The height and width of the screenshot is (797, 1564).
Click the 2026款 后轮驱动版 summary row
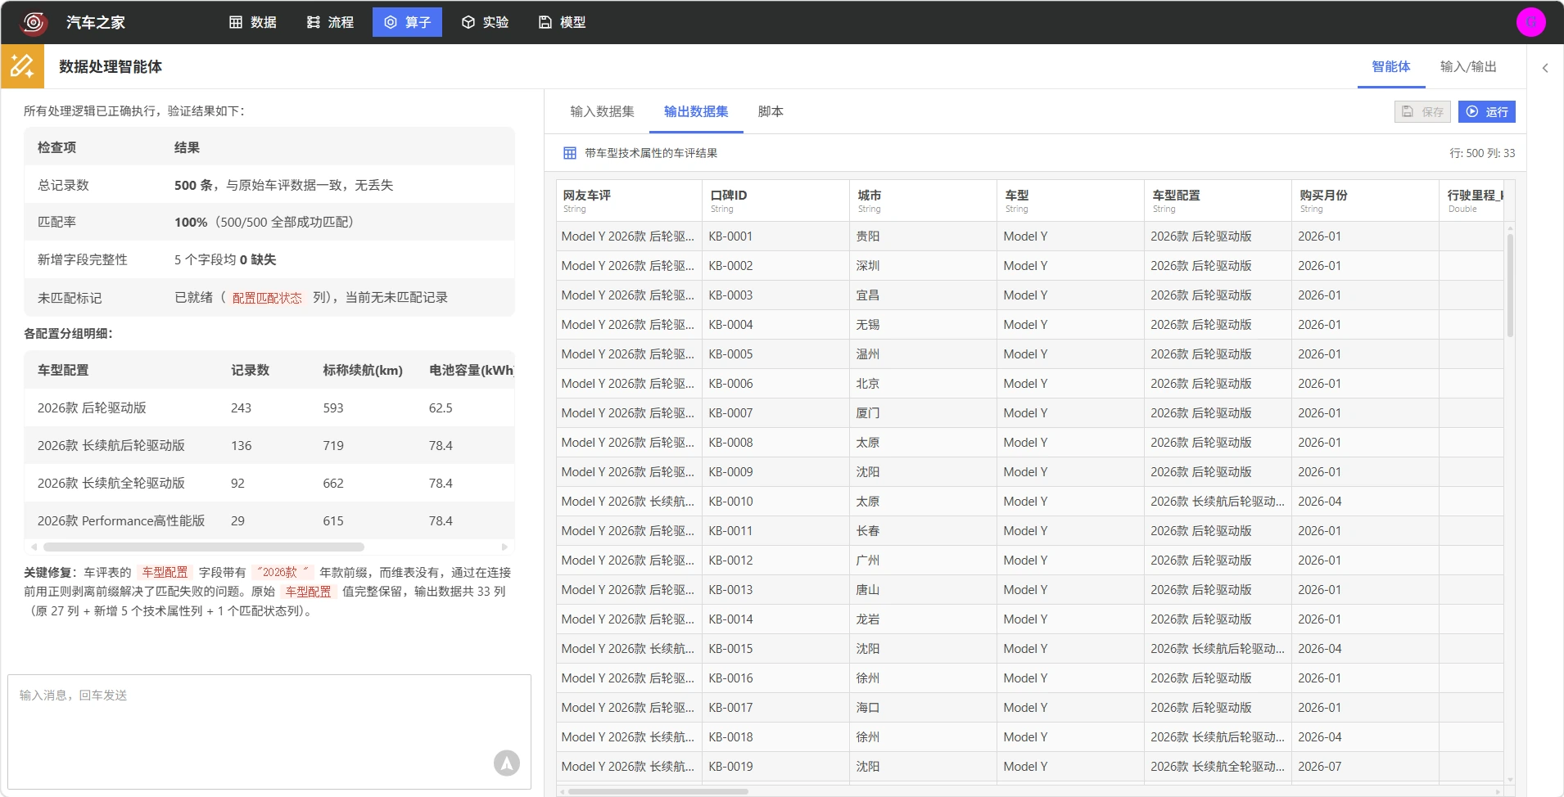point(269,408)
